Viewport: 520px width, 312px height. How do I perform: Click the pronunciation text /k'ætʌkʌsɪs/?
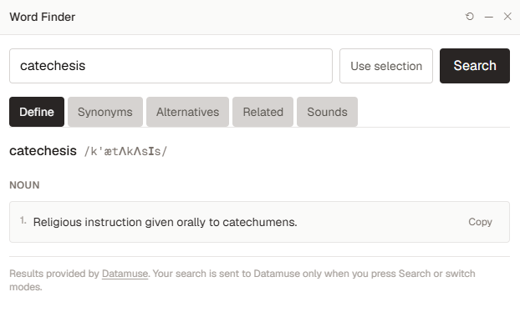pos(125,152)
